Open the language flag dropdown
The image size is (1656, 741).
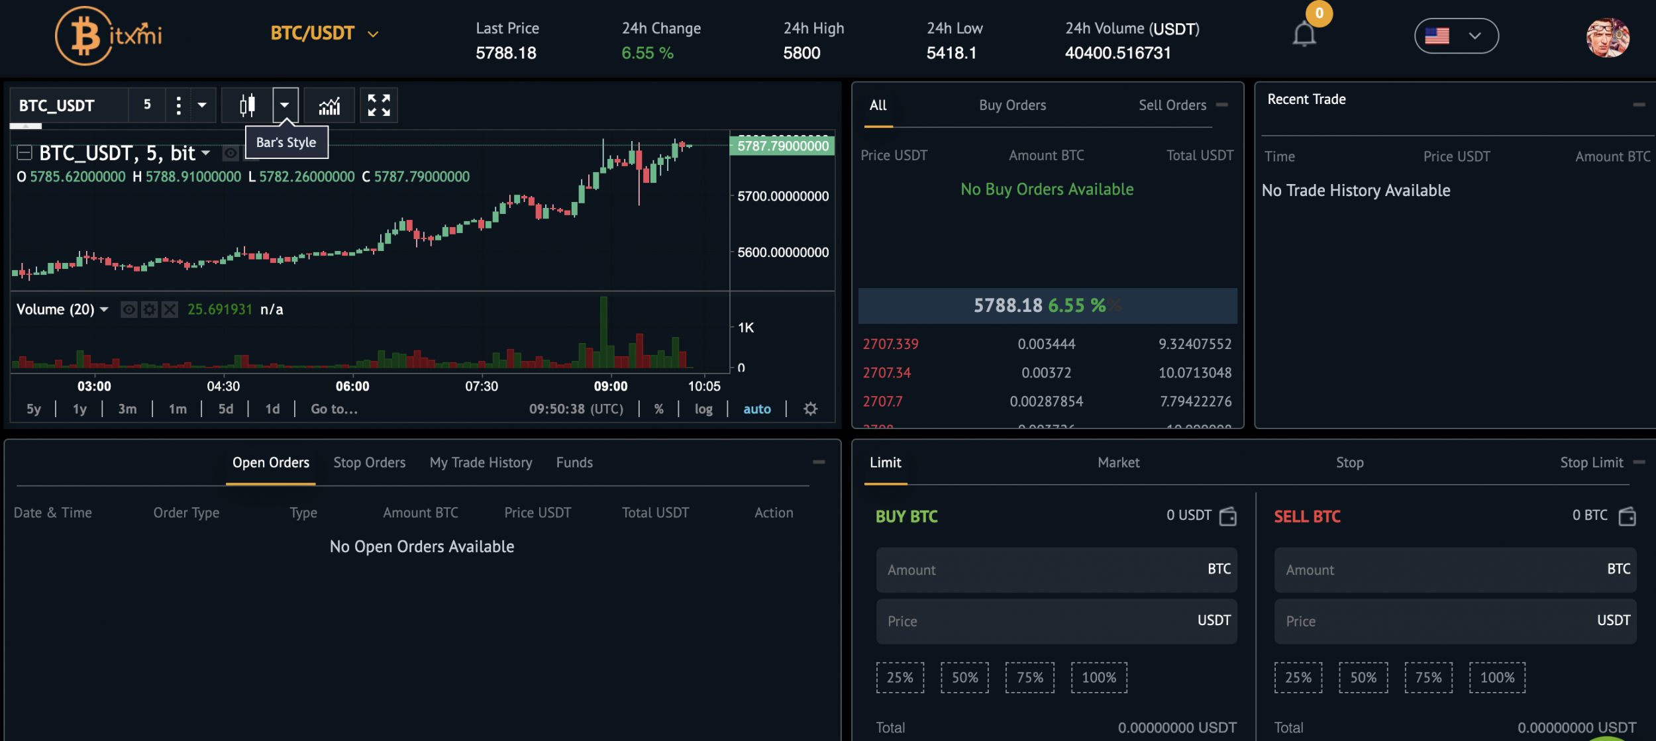point(1456,36)
